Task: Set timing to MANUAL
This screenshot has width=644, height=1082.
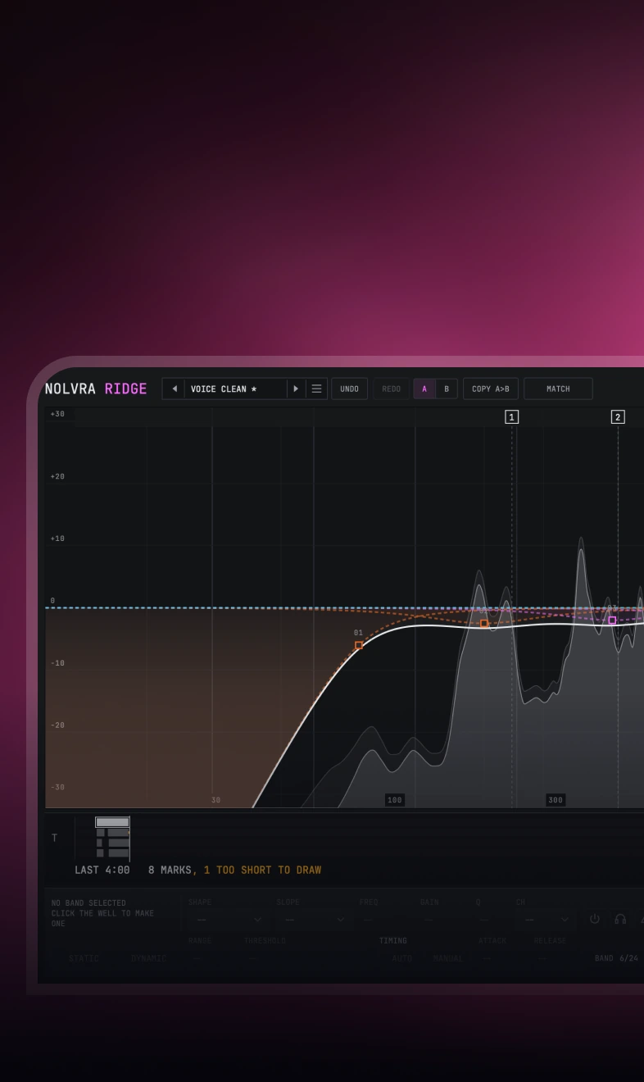Action: (447, 958)
